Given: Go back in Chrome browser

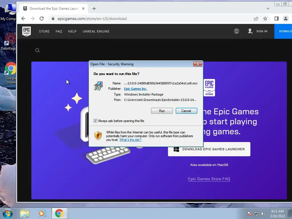Looking at the screenshot, I should pos(23,19).
